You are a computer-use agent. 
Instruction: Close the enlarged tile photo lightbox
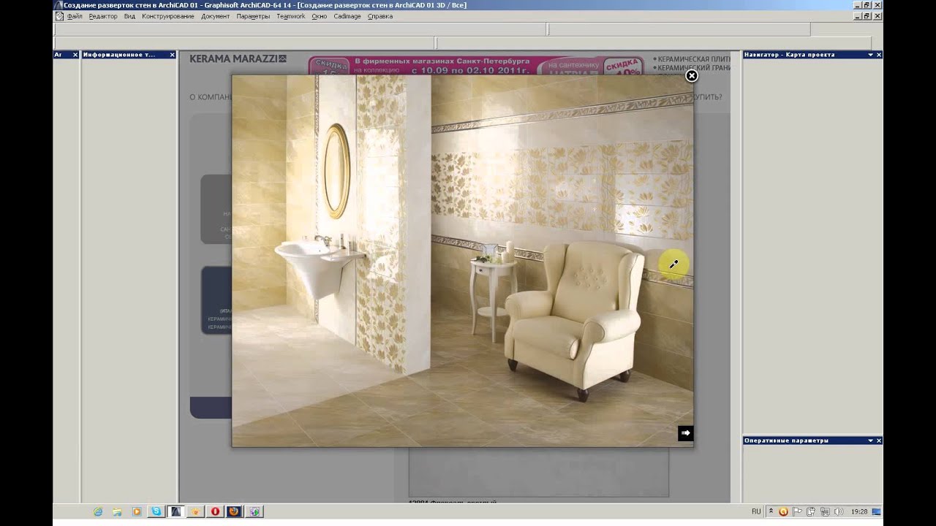pyautogui.click(x=691, y=75)
